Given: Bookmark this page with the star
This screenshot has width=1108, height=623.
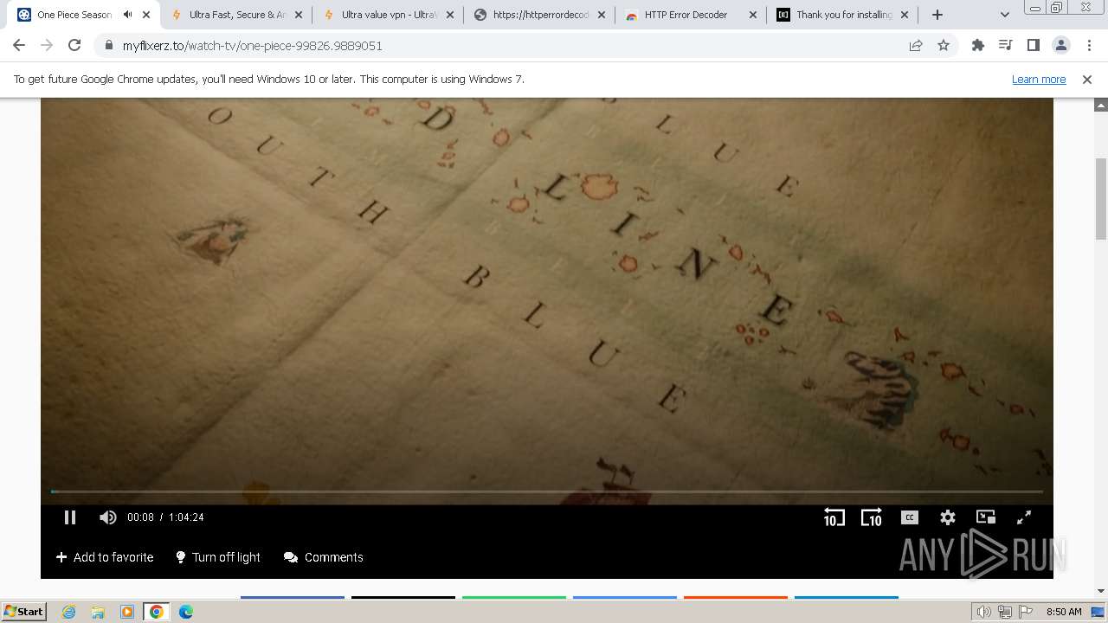Looking at the screenshot, I should [x=944, y=46].
